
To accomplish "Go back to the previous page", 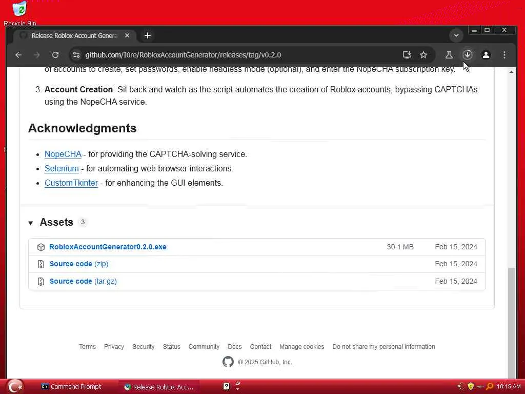I will click(x=18, y=55).
